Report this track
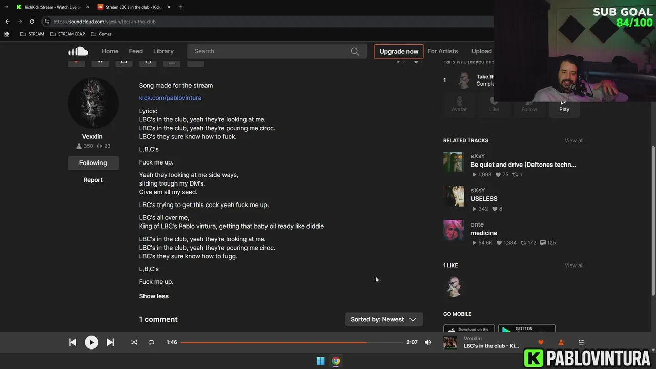Viewport: 656px width, 369px height. (x=93, y=180)
